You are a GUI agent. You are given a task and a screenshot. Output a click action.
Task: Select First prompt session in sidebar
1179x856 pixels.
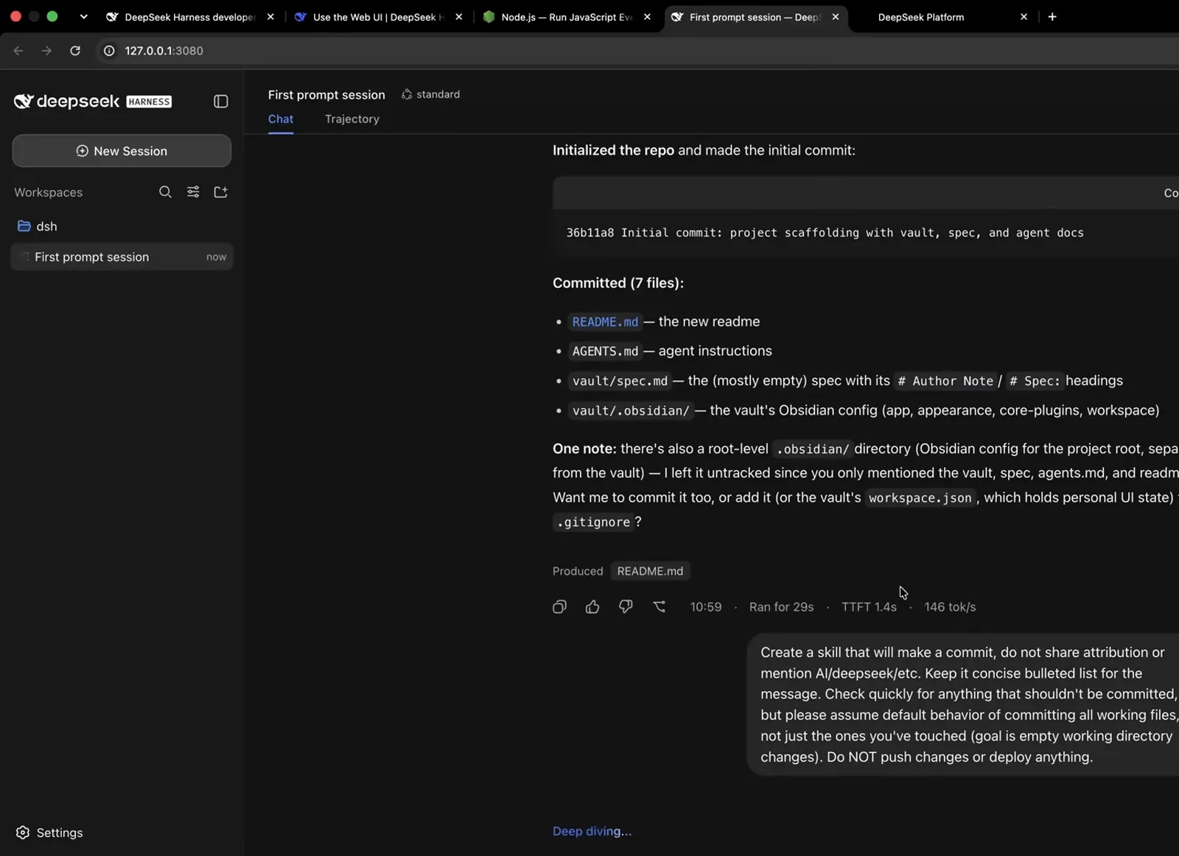[x=122, y=257]
